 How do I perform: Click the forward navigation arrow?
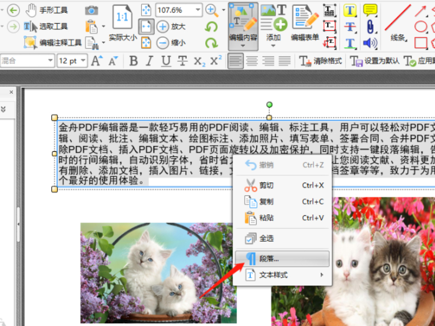coord(13,27)
